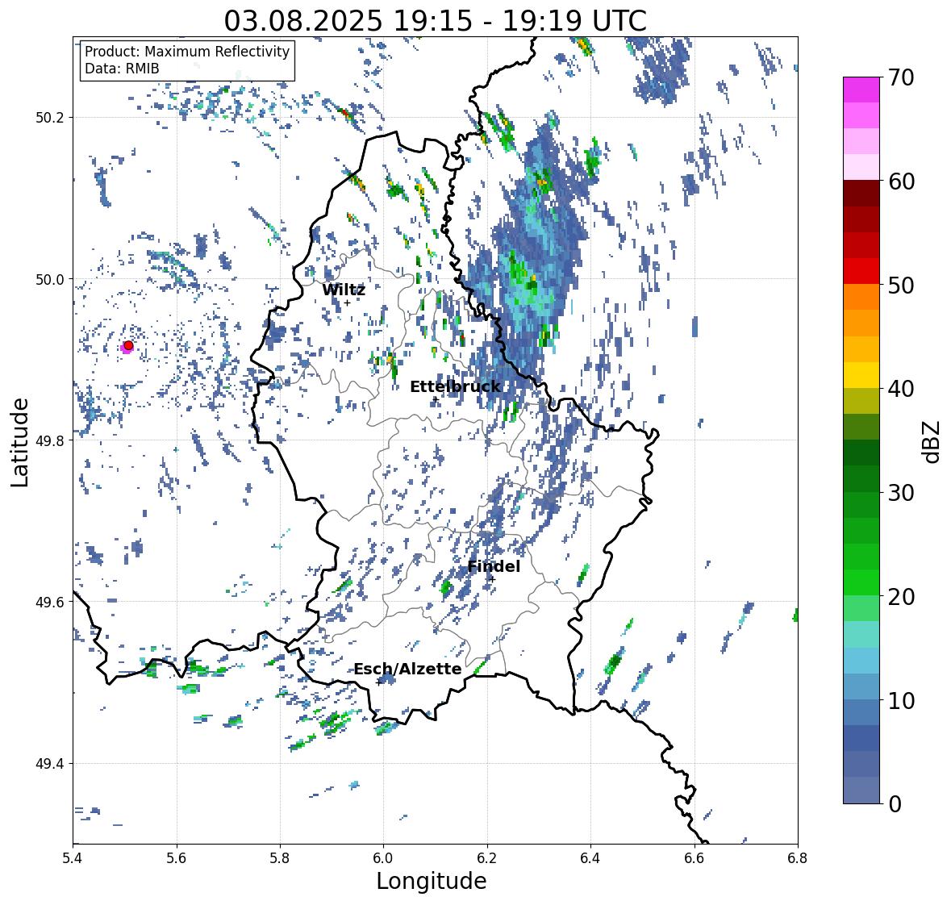Viewport: 951px width, 901px height.
Task: Click the Wiltz city label
Action: click(x=344, y=290)
